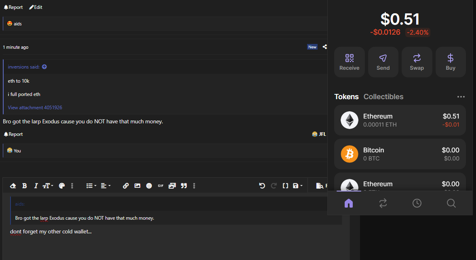Open the text color palette
Screen dimensions: 476x260
click(62, 185)
